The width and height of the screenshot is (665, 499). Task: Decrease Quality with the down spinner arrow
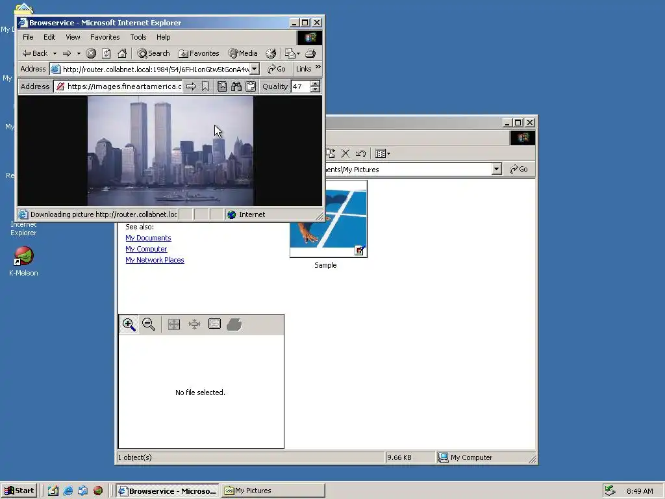coord(315,90)
